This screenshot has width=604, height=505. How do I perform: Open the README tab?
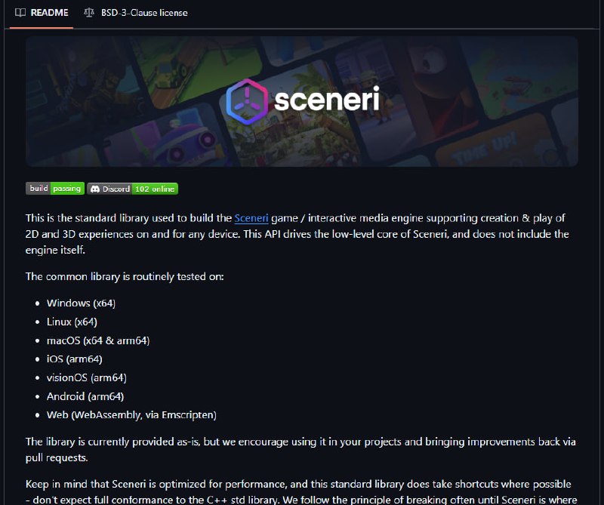[x=42, y=13]
